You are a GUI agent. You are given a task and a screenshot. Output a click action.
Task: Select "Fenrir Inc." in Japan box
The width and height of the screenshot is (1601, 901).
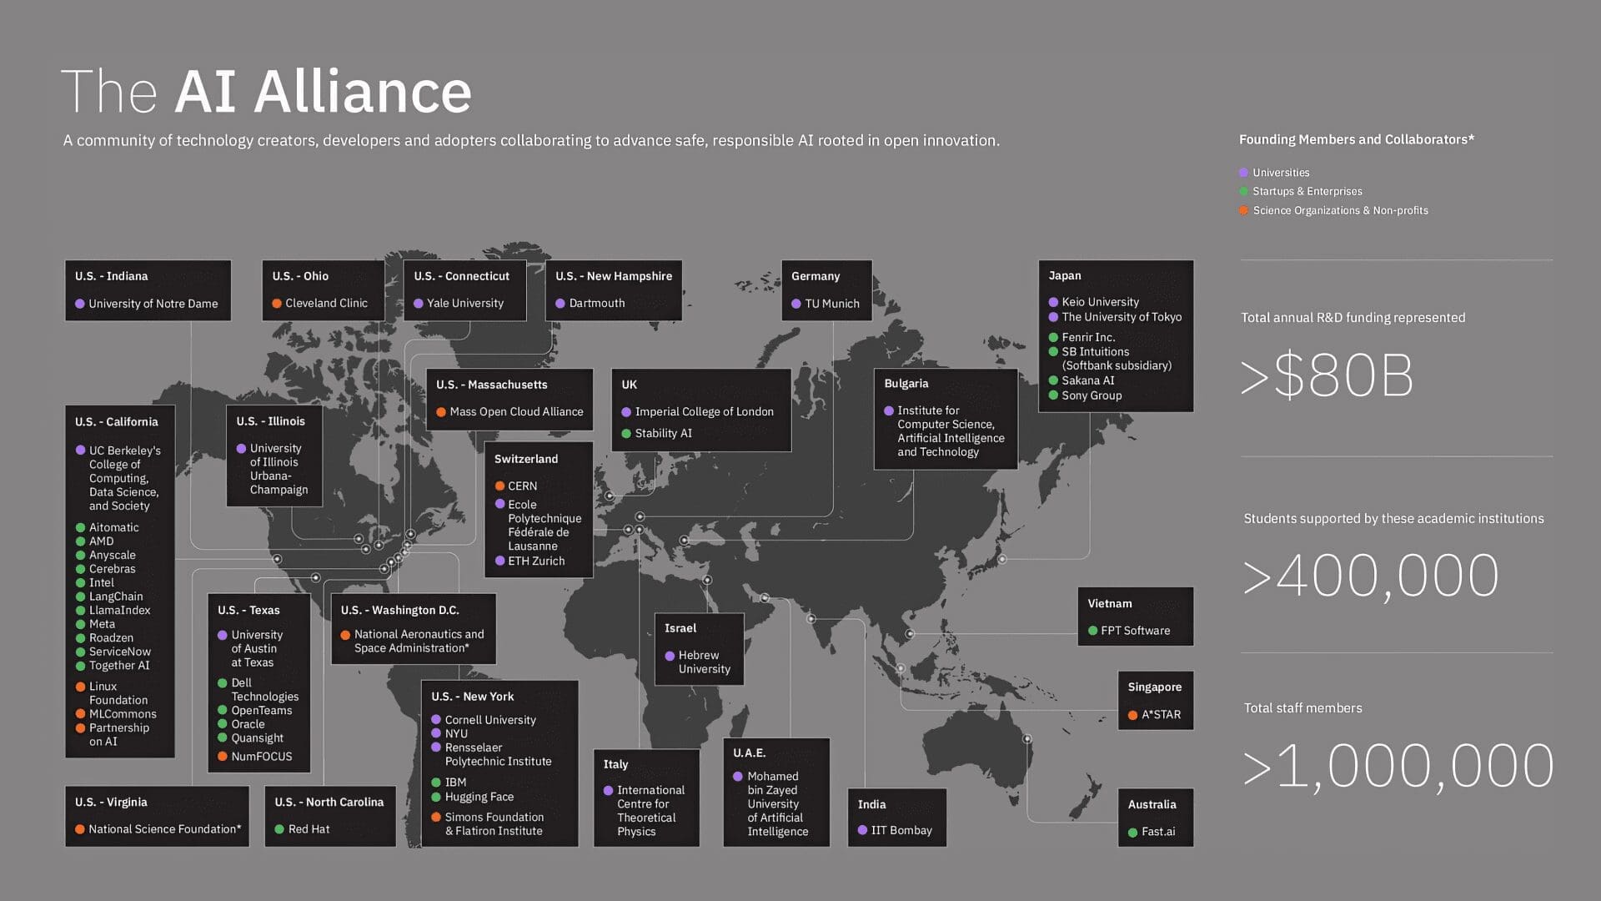[1088, 337]
